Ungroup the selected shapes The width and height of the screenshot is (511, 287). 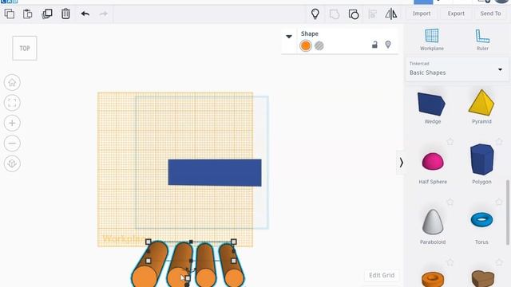[354, 14]
